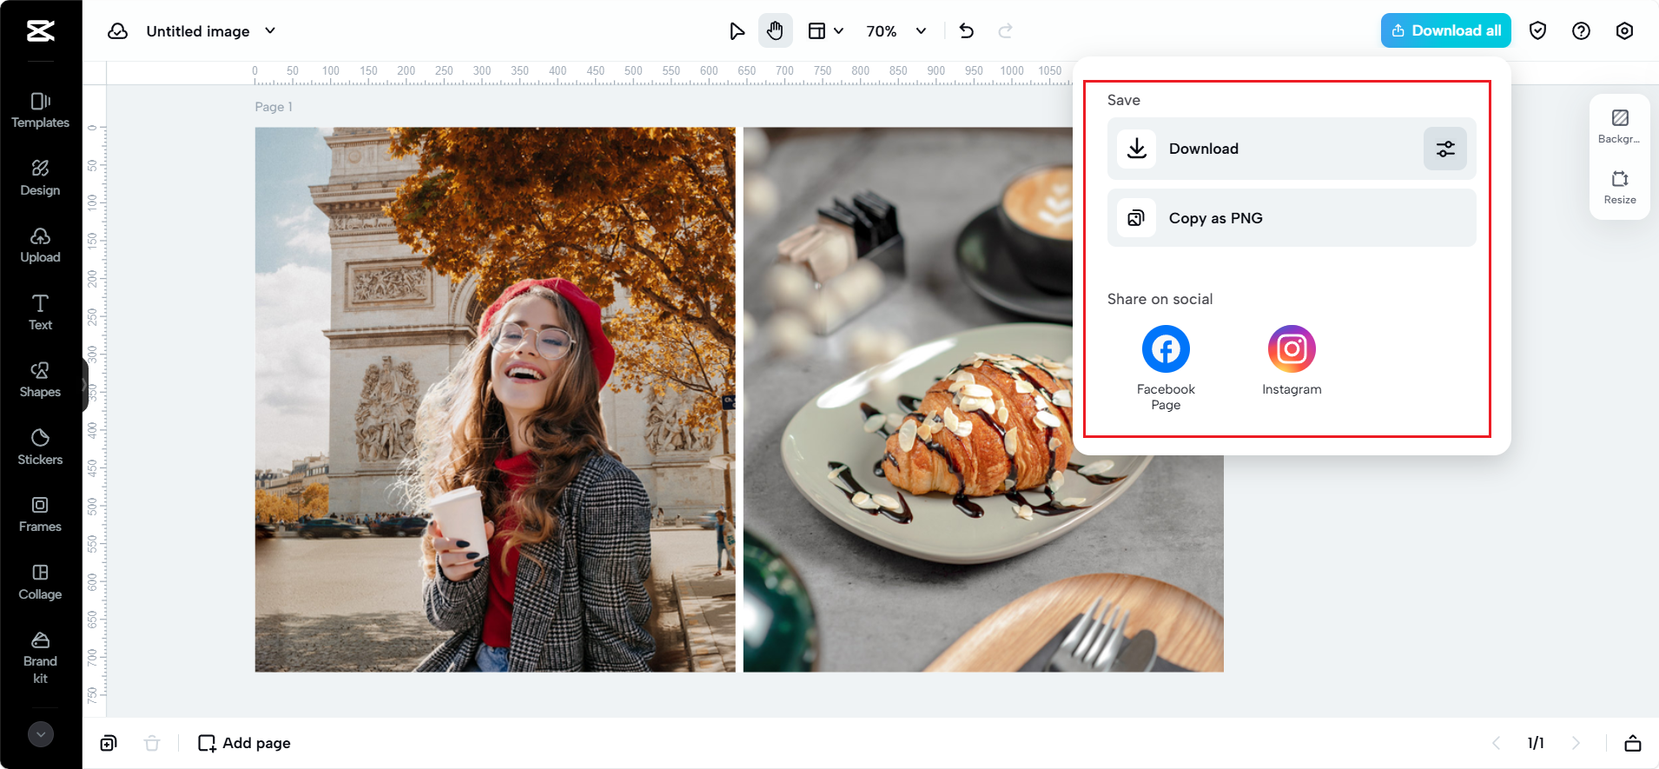Viewport: 1659px width, 769px height.
Task: Expand the Untitled image title menu
Action: click(x=270, y=31)
